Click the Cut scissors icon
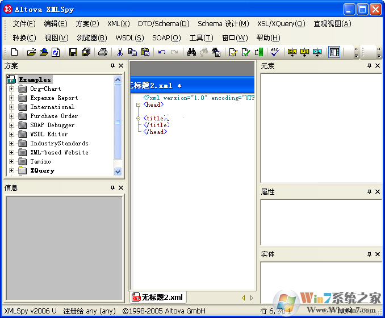The width and height of the screenshot is (385, 318). (120, 52)
